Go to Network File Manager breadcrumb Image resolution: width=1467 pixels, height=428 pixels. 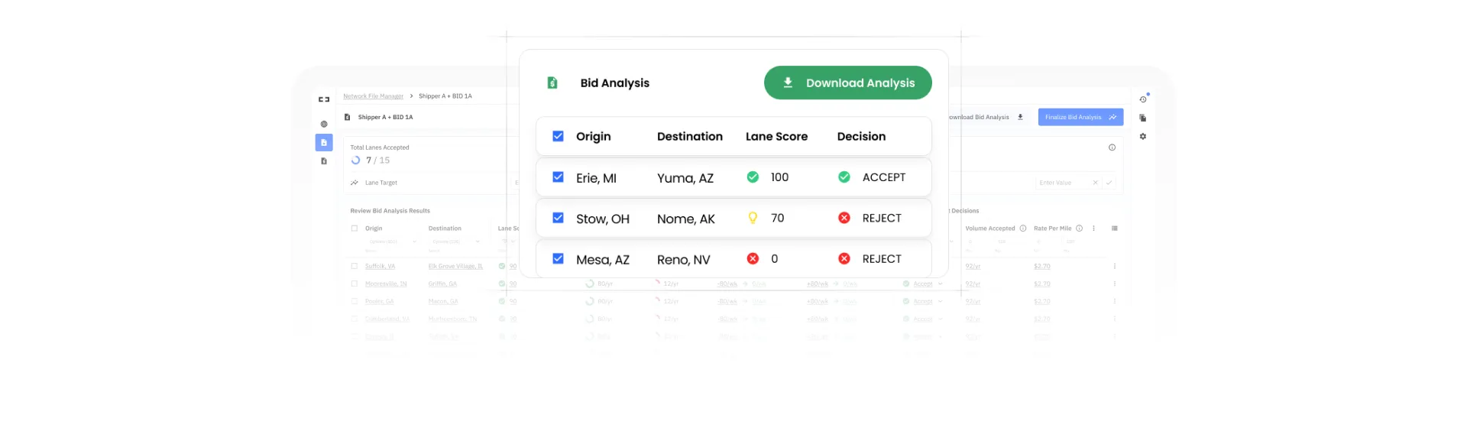pos(373,96)
